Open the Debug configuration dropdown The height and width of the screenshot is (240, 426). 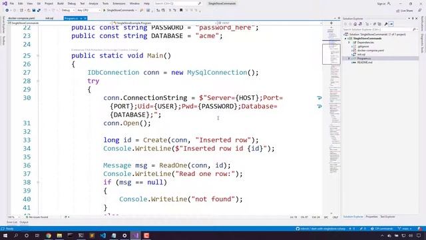coord(68,11)
